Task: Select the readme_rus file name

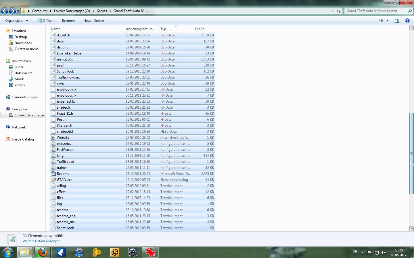Action: 66,222
